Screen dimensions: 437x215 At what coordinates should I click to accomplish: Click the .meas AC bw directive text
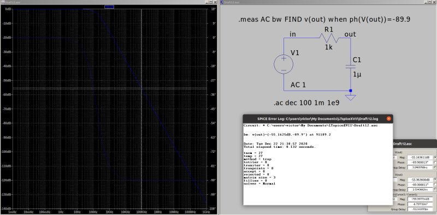click(324, 20)
